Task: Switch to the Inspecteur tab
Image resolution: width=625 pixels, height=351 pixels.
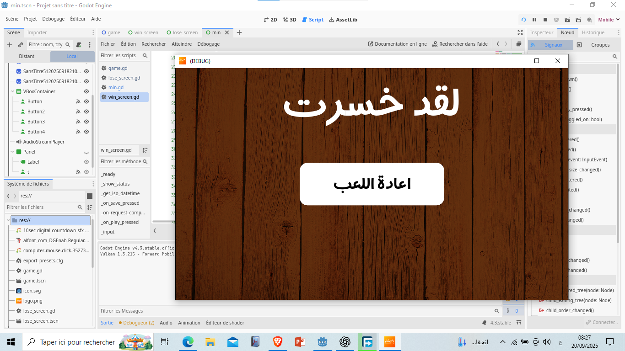Action: 542,32
